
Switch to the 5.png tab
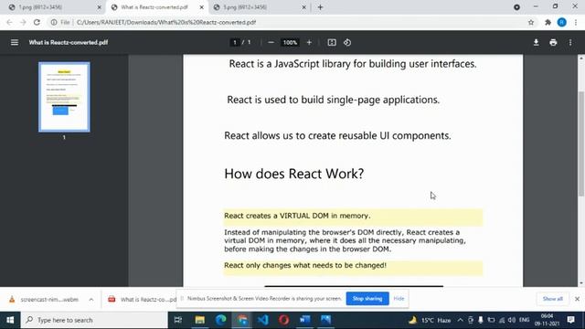259,7
